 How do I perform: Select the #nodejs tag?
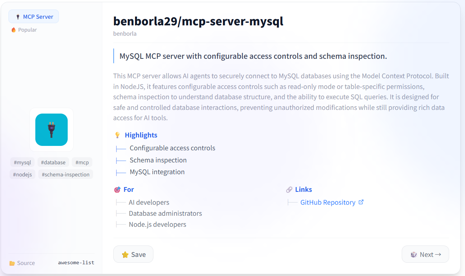pyautogui.click(x=22, y=174)
